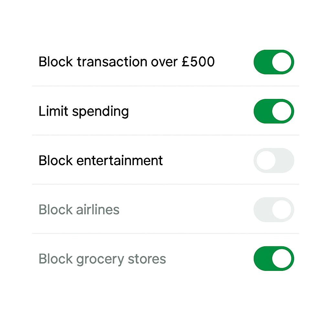Image resolution: width=331 pixels, height=331 pixels.
Task: Select the 'Limit spending' label text
Action: pyautogui.click(x=83, y=111)
